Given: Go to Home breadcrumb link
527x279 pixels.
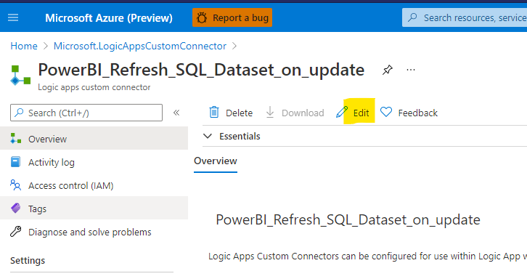Looking at the screenshot, I should click(24, 46).
